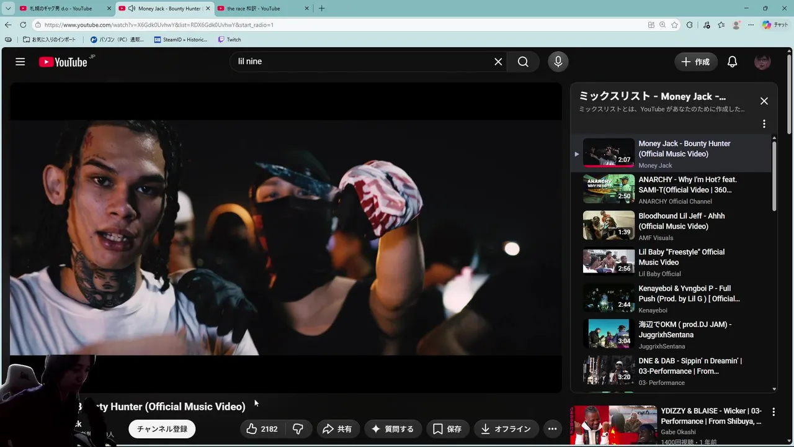Image resolution: width=794 pixels, height=447 pixels.
Task: Open options for YDIZZY & BLAISE video
Action: [x=774, y=412]
